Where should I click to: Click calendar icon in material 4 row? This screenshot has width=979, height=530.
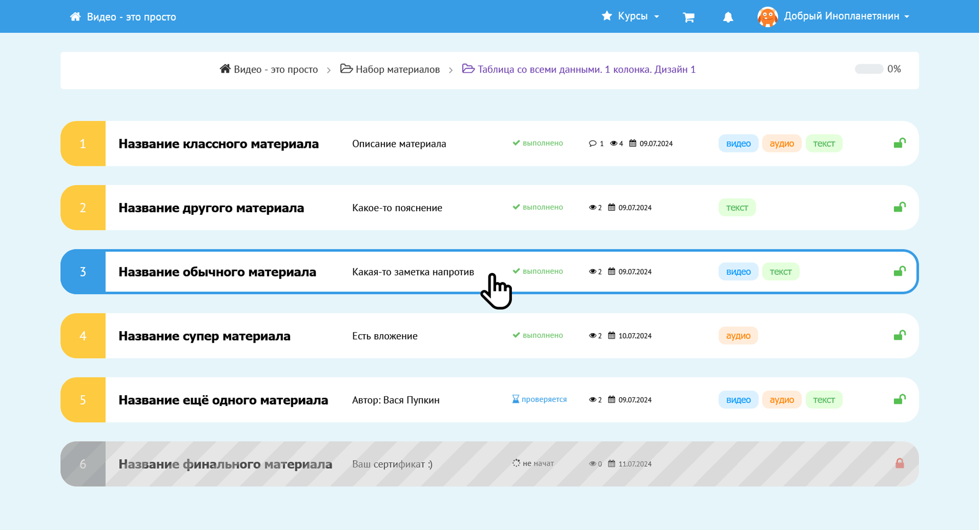(611, 336)
